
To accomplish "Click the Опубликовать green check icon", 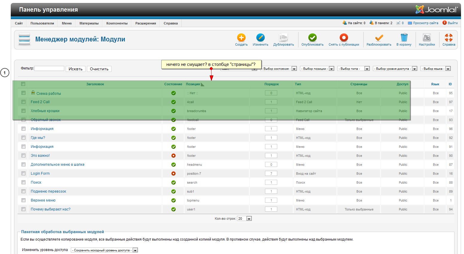I will [312, 38].
